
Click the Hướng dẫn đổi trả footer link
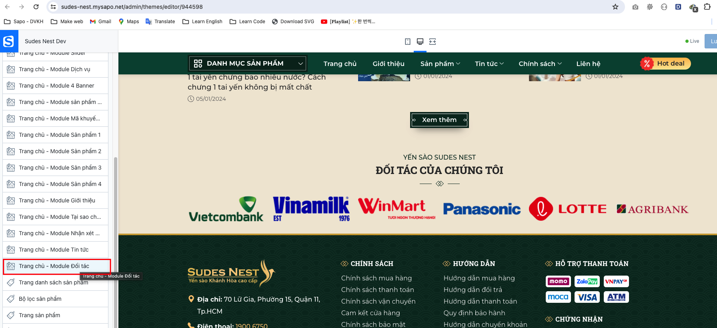click(473, 290)
